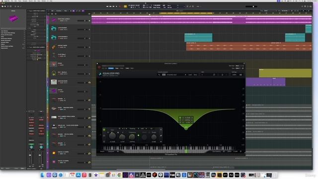Click the cymbal stand track icon
The width and height of the screenshot is (318, 179).
pos(54,55)
